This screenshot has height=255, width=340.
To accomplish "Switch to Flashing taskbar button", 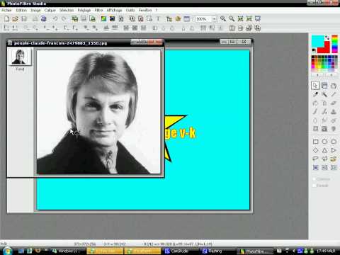I will 215,251.
